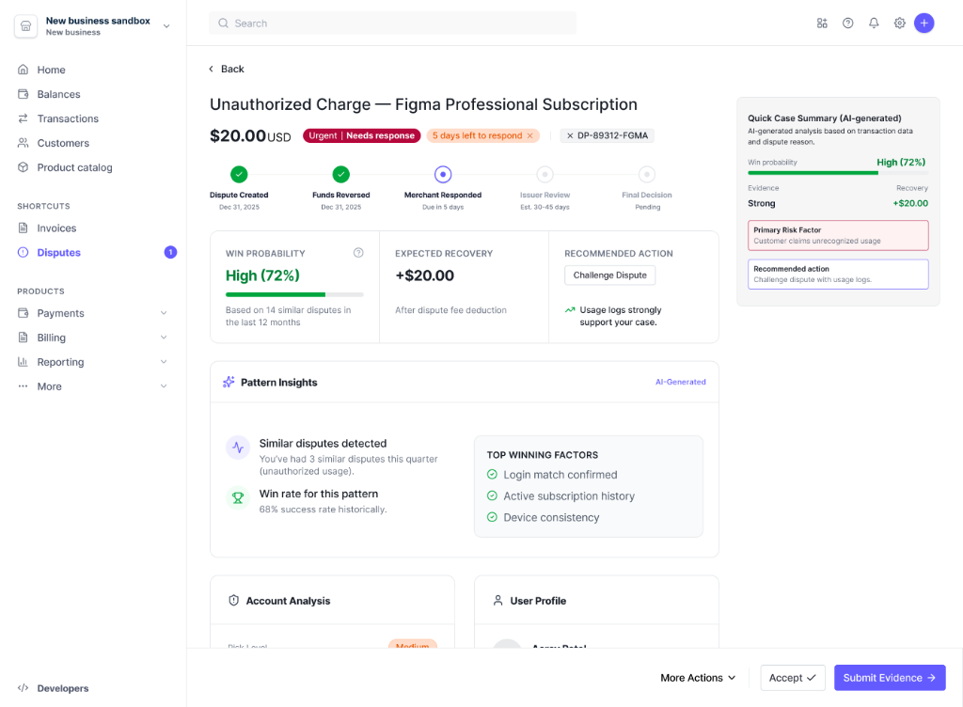This screenshot has width=963, height=707.
Task: Click the notifications bell icon
Action: click(874, 24)
